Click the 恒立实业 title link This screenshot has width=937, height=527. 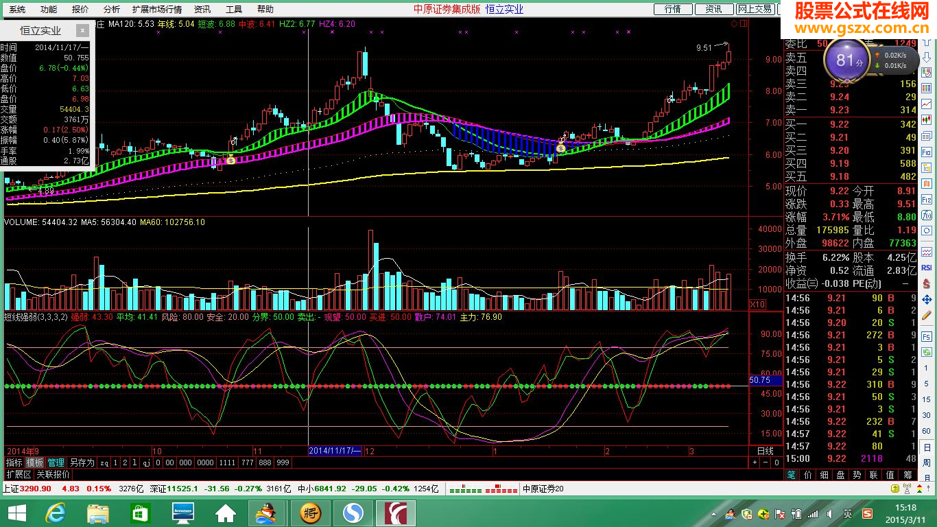[504, 9]
